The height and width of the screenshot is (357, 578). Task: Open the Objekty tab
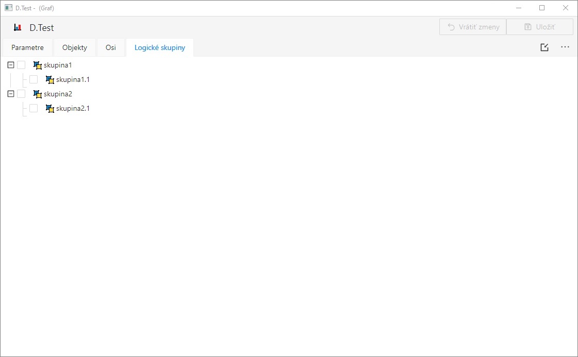tap(75, 48)
